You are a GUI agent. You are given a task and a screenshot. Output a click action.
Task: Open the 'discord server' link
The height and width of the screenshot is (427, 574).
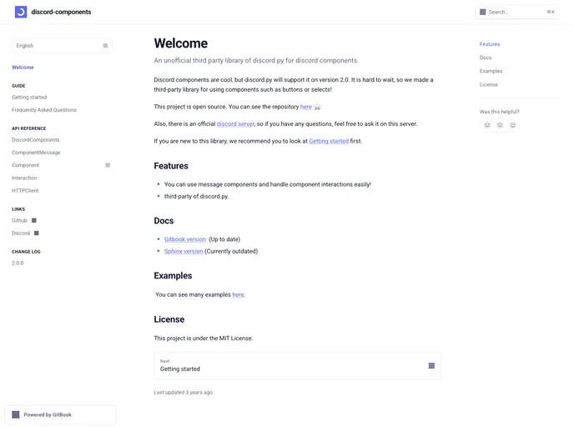235,124
